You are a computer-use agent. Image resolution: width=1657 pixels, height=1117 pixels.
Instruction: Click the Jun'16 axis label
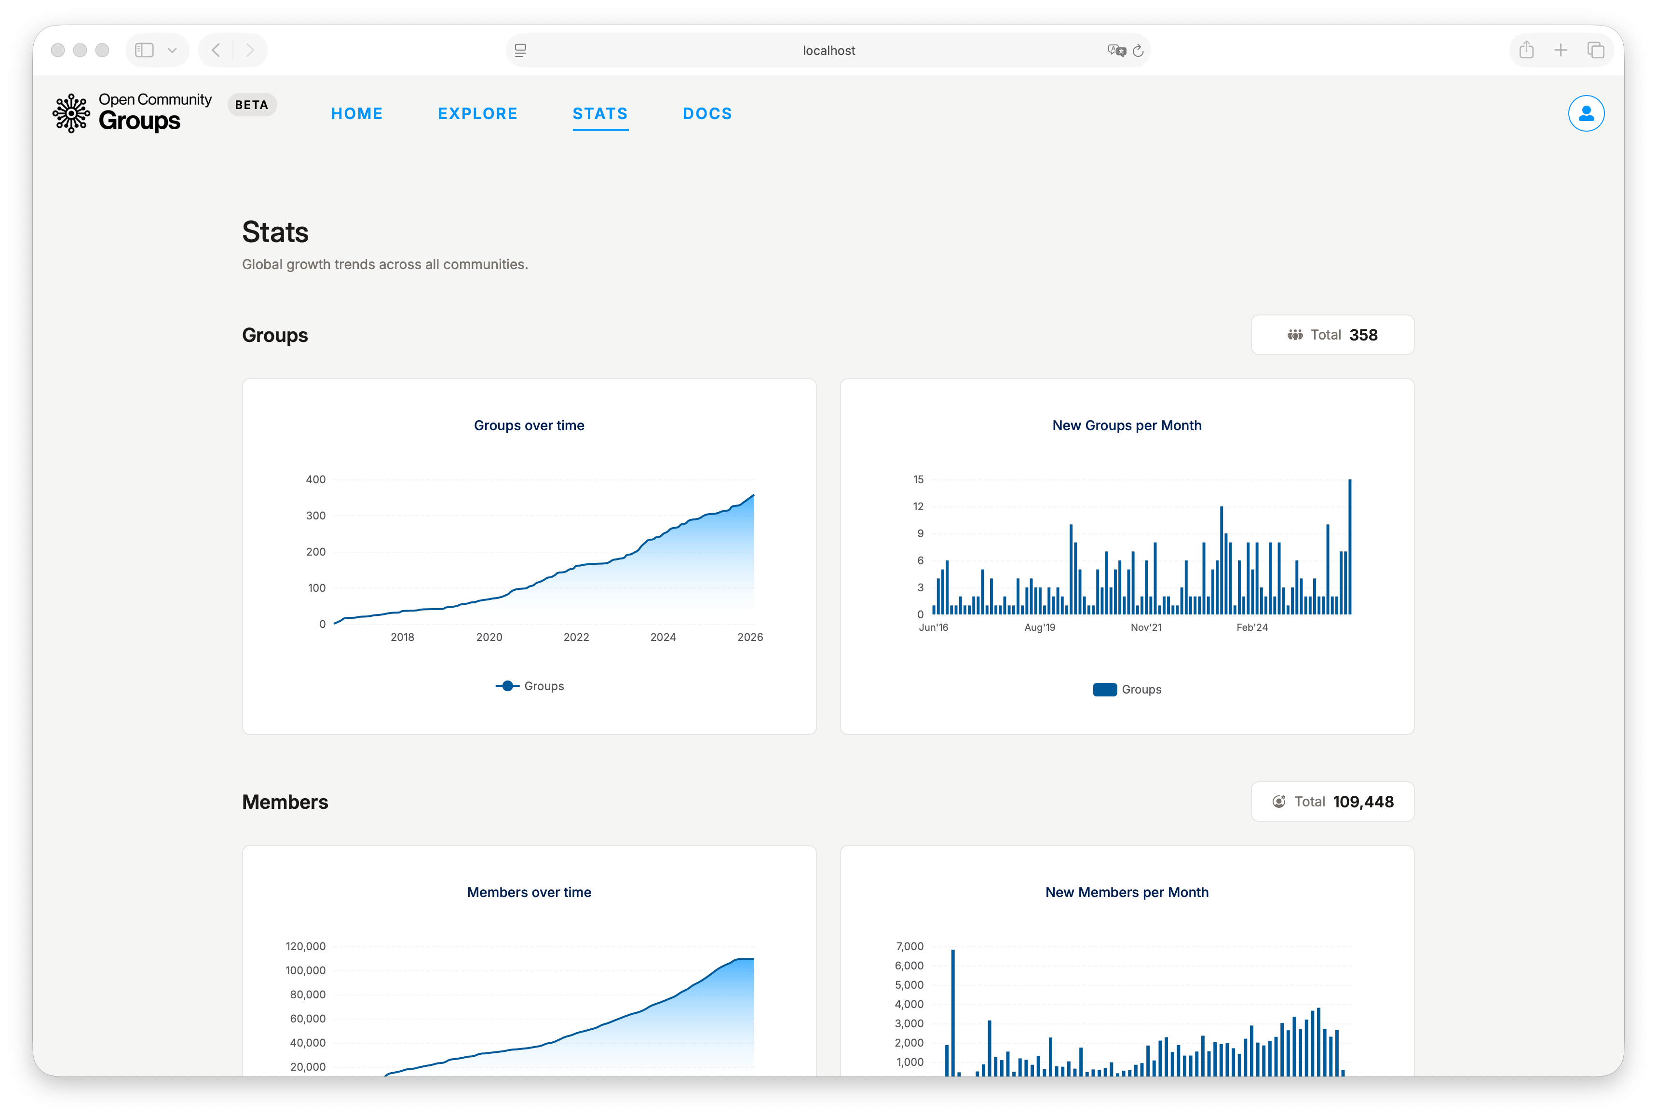point(933,627)
